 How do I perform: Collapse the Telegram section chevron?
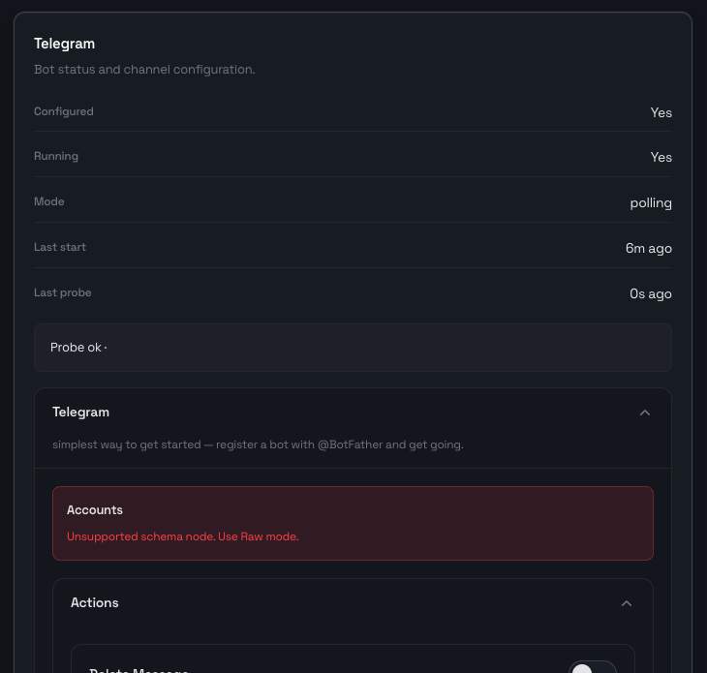point(645,413)
